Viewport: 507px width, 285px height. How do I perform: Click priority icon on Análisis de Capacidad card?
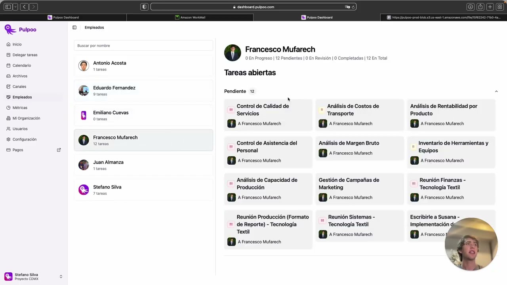coord(231,184)
